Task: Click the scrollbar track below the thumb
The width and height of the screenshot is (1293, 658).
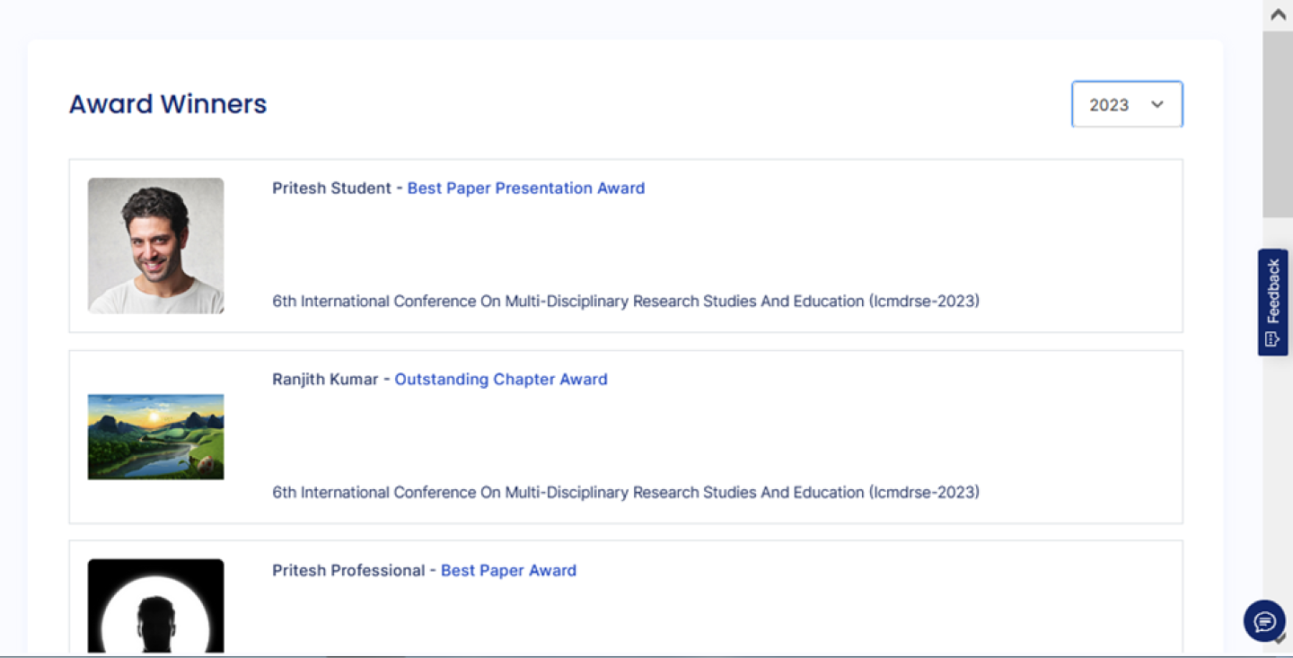Action: (1277, 449)
